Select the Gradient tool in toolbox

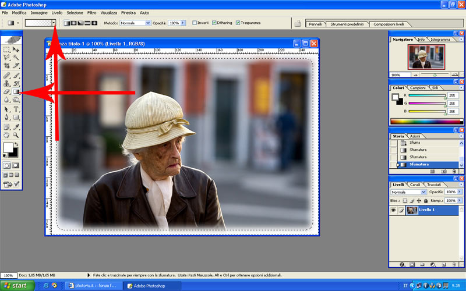[x=16, y=92]
